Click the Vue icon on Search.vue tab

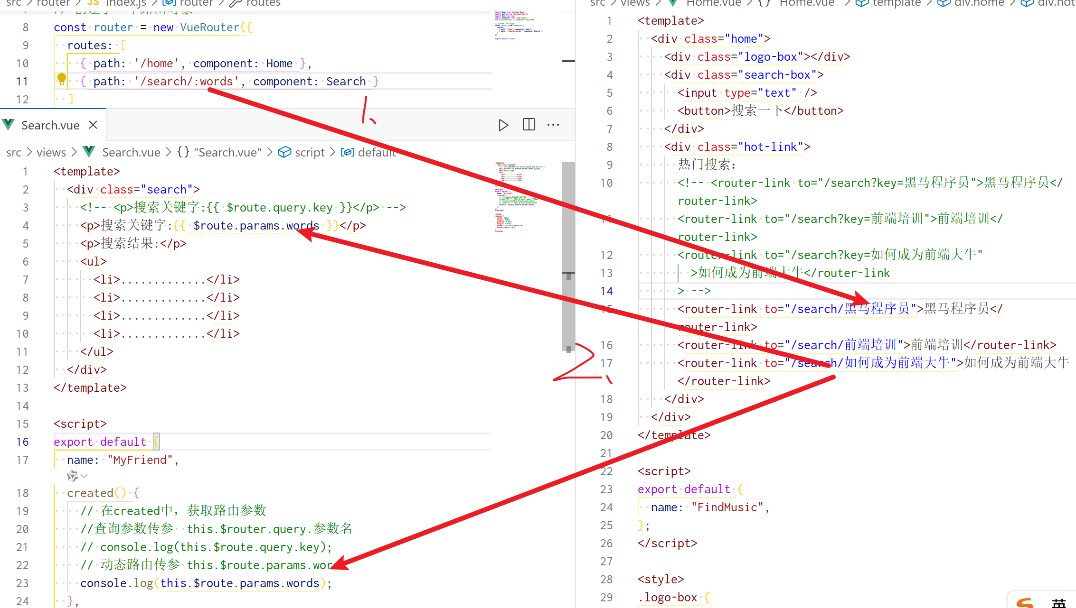(x=9, y=125)
